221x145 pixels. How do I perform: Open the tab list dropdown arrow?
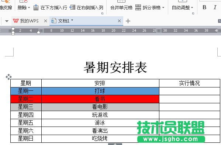(7, 21)
